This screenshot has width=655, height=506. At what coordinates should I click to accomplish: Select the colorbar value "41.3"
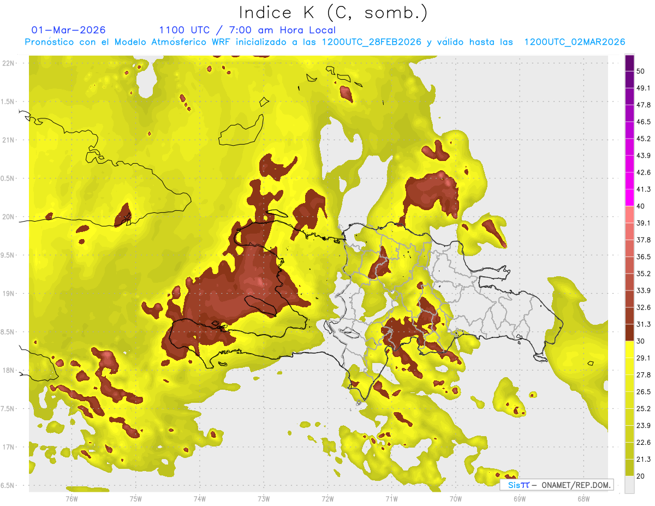[644, 189]
